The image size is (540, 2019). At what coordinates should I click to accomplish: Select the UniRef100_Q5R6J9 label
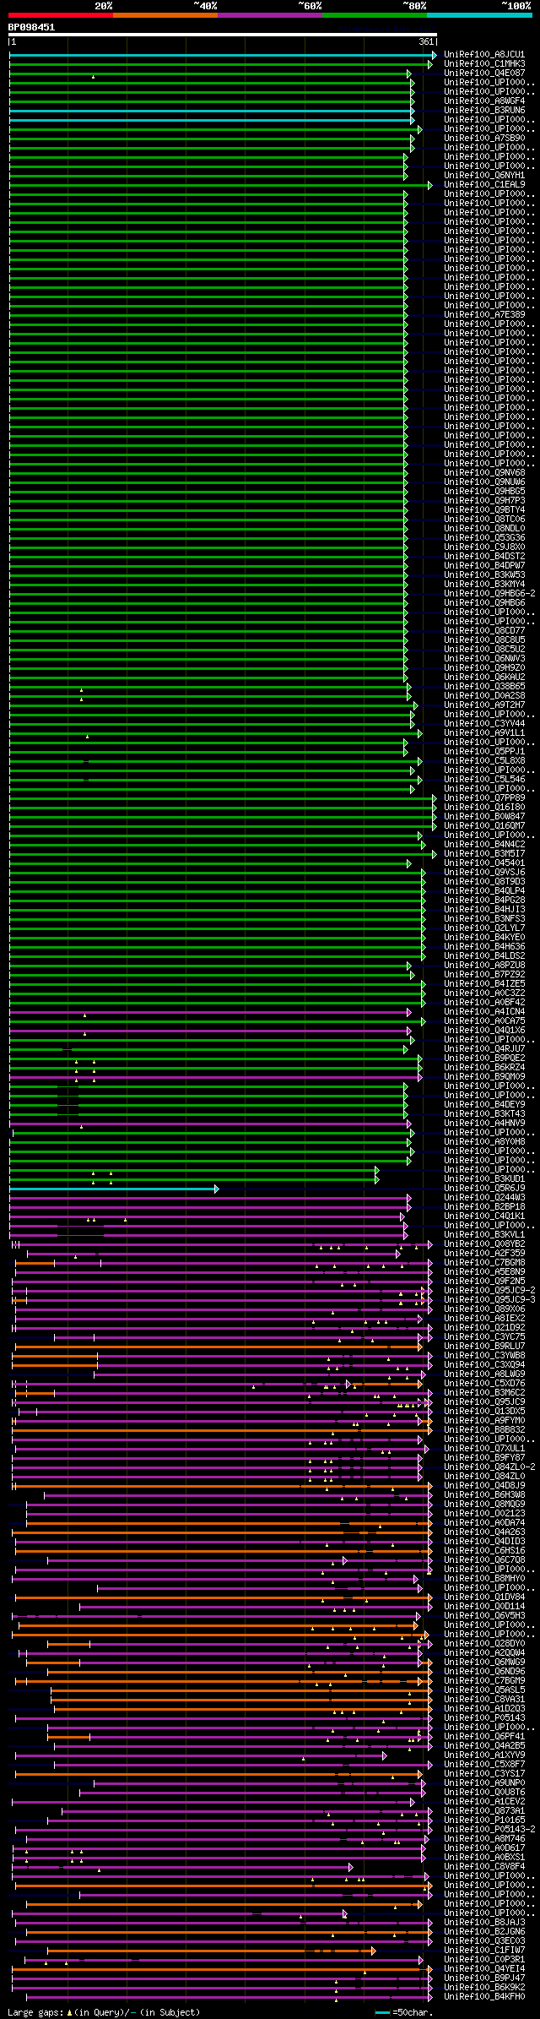coord(484,1188)
